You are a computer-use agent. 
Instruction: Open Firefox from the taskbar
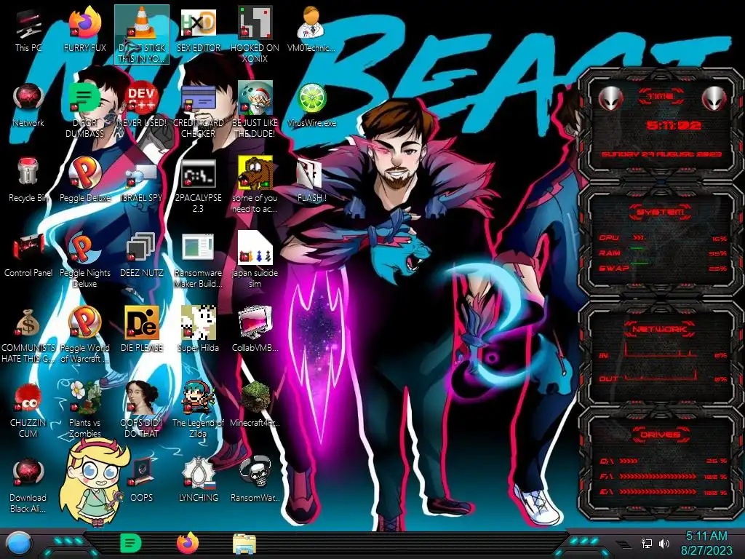coord(188,543)
